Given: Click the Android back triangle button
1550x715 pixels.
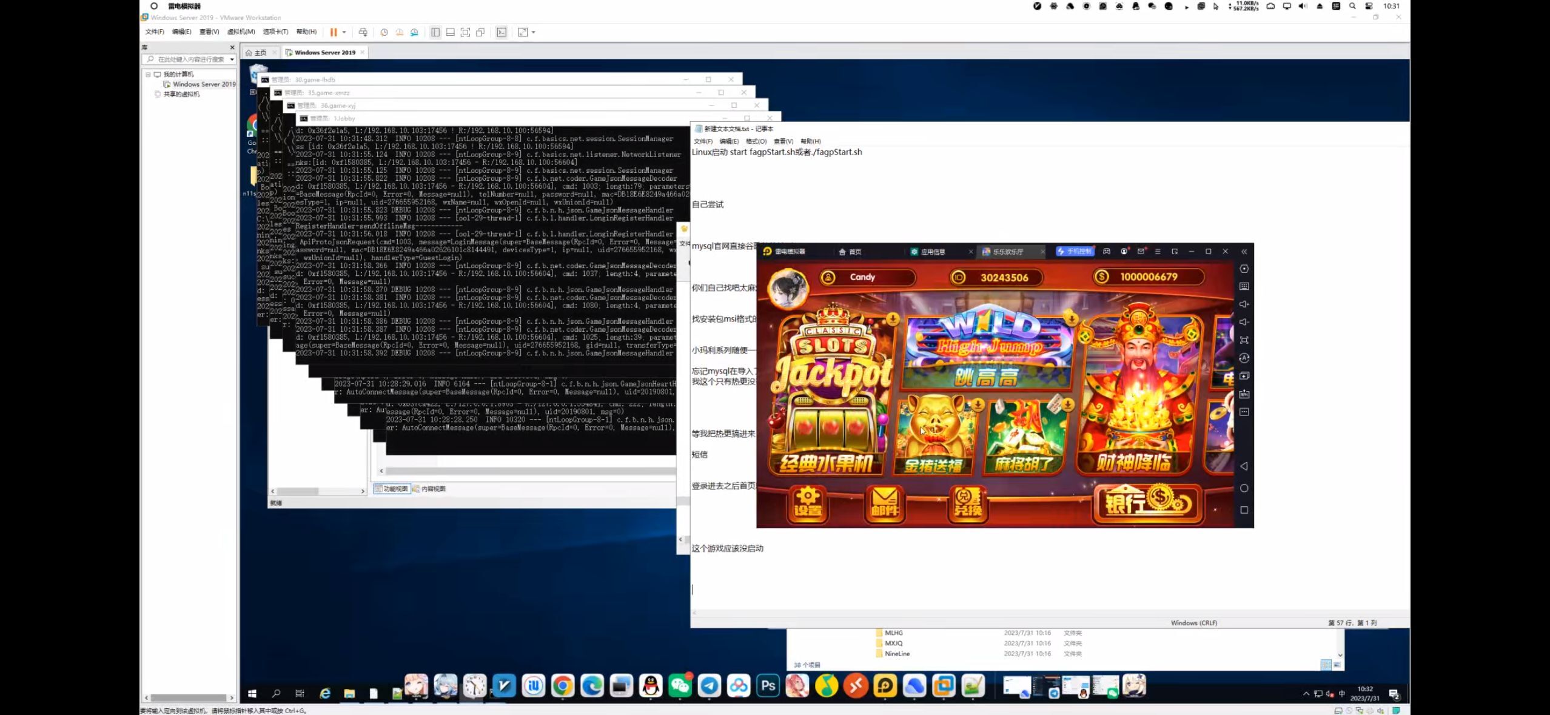Looking at the screenshot, I should click(1244, 466).
